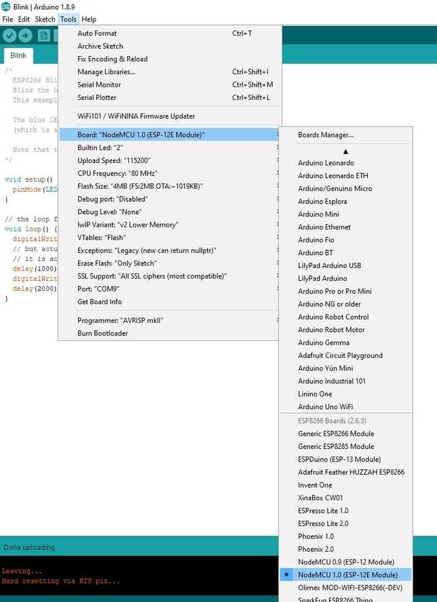437x602 pixels.
Task: Select the Arduino Mini board
Action: tap(346, 214)
